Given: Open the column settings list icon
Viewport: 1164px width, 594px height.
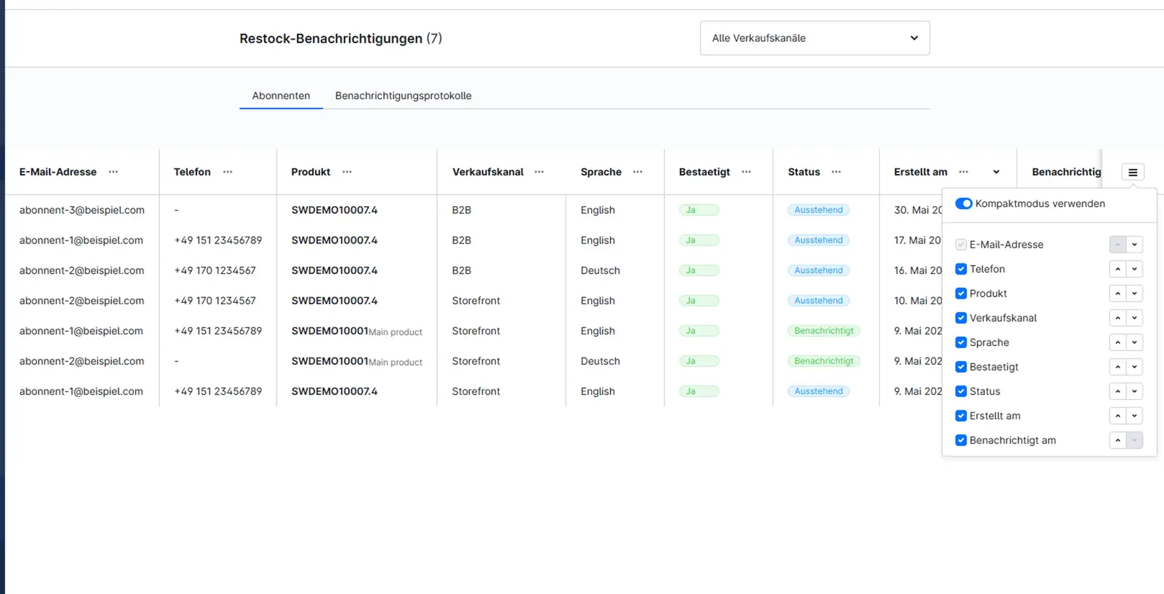Looking at the screenshot, I should 1132,172.
